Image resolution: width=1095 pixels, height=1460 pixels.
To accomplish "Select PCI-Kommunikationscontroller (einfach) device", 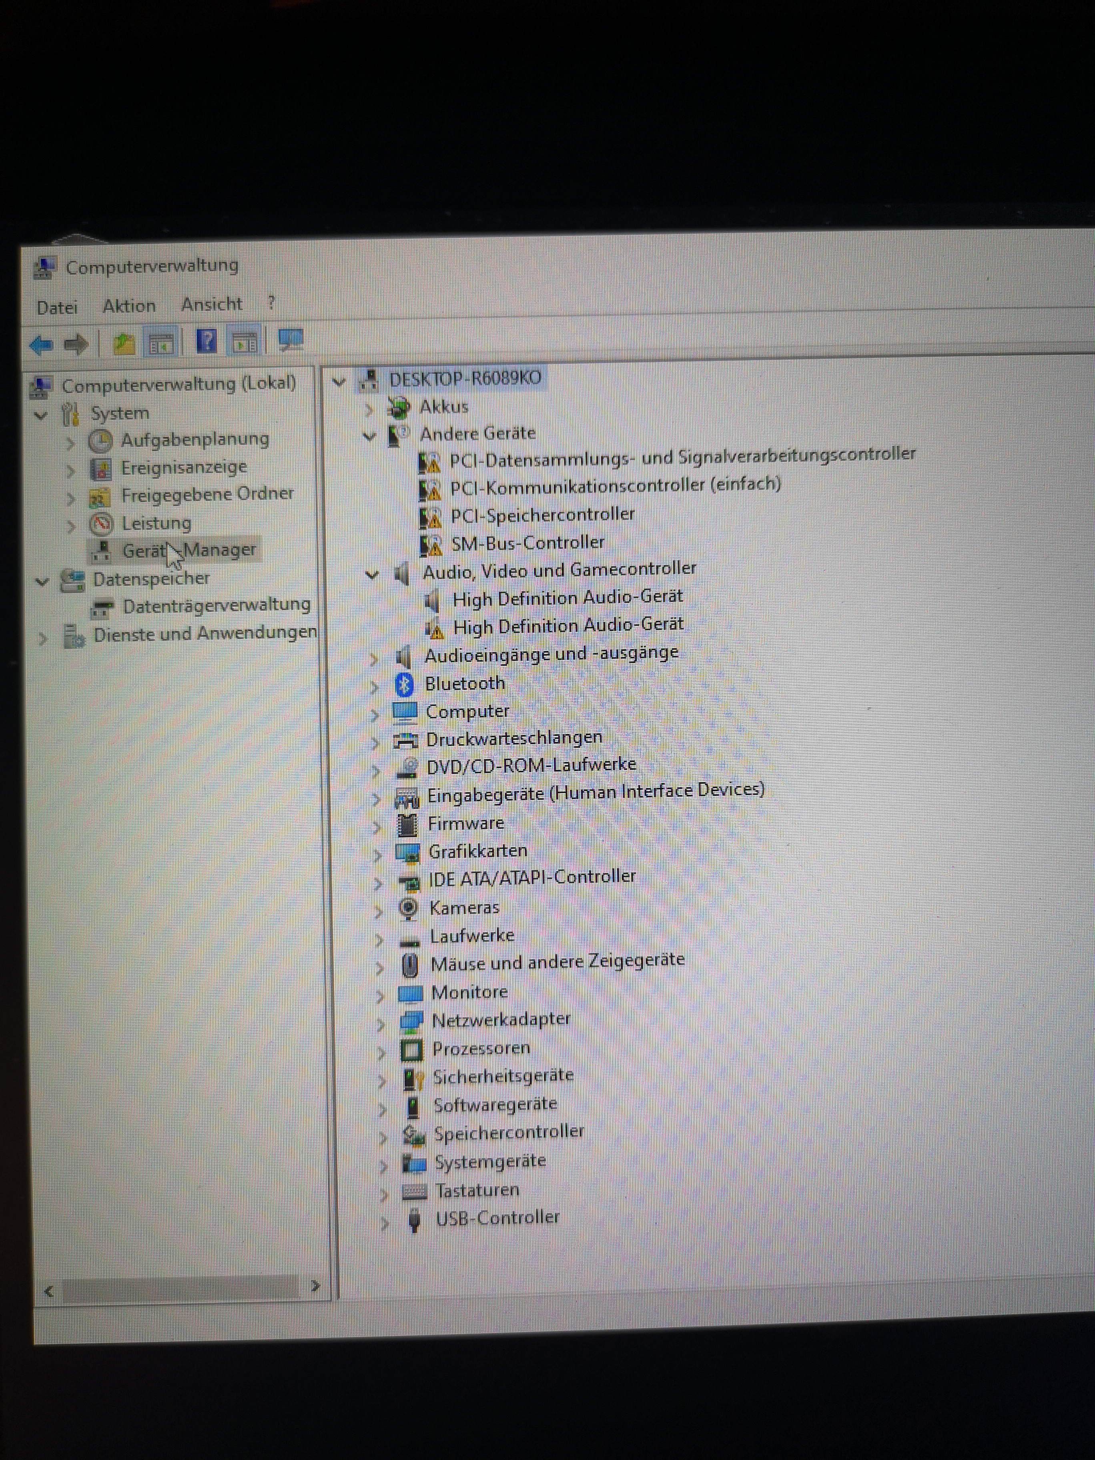I will [615, 486].
